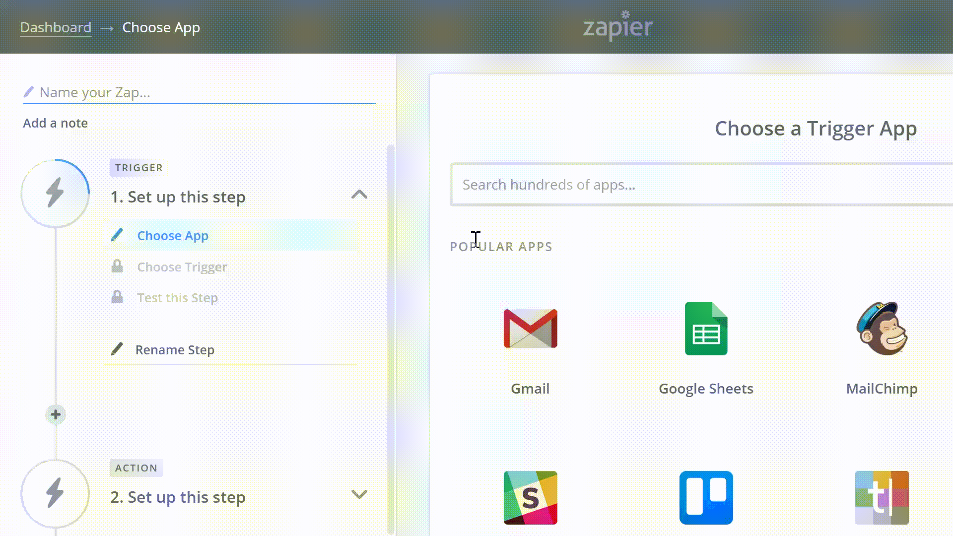Click the POPULAR APPS heading
This screenshot has width=953, height=536.
point(501,247)
